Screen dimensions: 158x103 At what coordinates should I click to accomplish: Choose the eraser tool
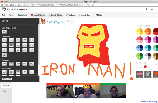140,75
